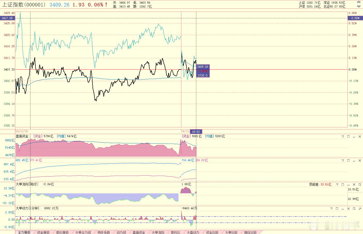363x234 pixels.
Task: Click the 深证 1938.53亿 turnover figure
Action: click(x=334, y=3)
